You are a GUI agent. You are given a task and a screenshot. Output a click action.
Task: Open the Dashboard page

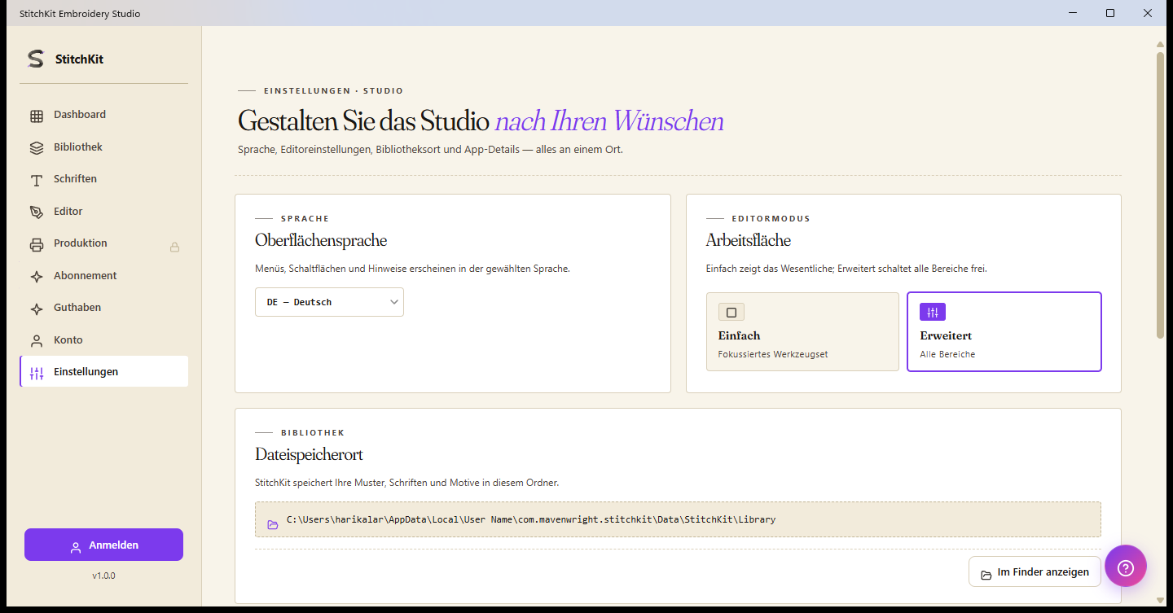104,115
